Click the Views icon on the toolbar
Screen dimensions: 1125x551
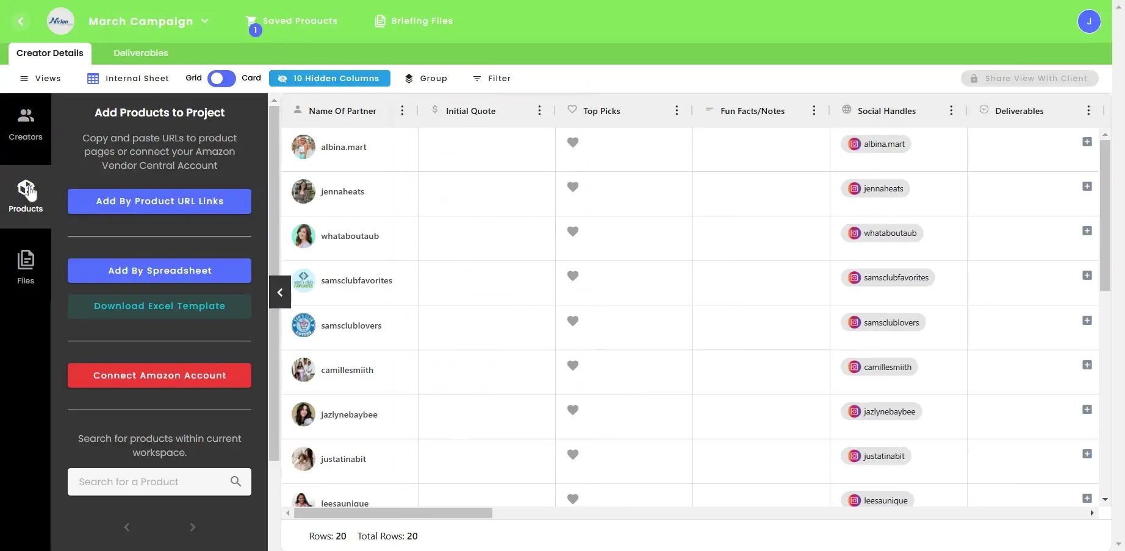click(24, 78)
